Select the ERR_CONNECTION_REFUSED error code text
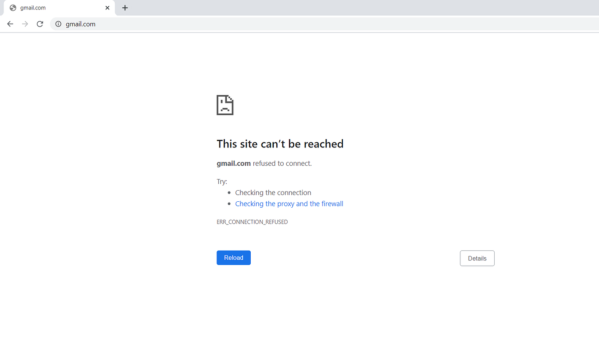This screenshot has width=599, height=356. (252, 221)
